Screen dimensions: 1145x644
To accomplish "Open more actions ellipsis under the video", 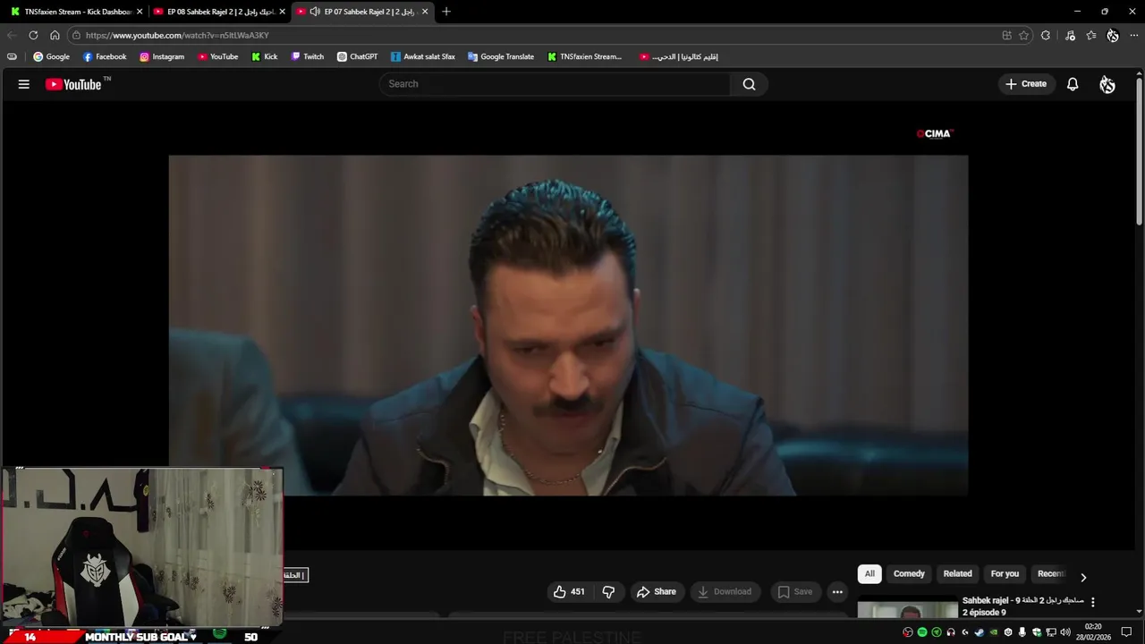I will (x=837, y=591).
